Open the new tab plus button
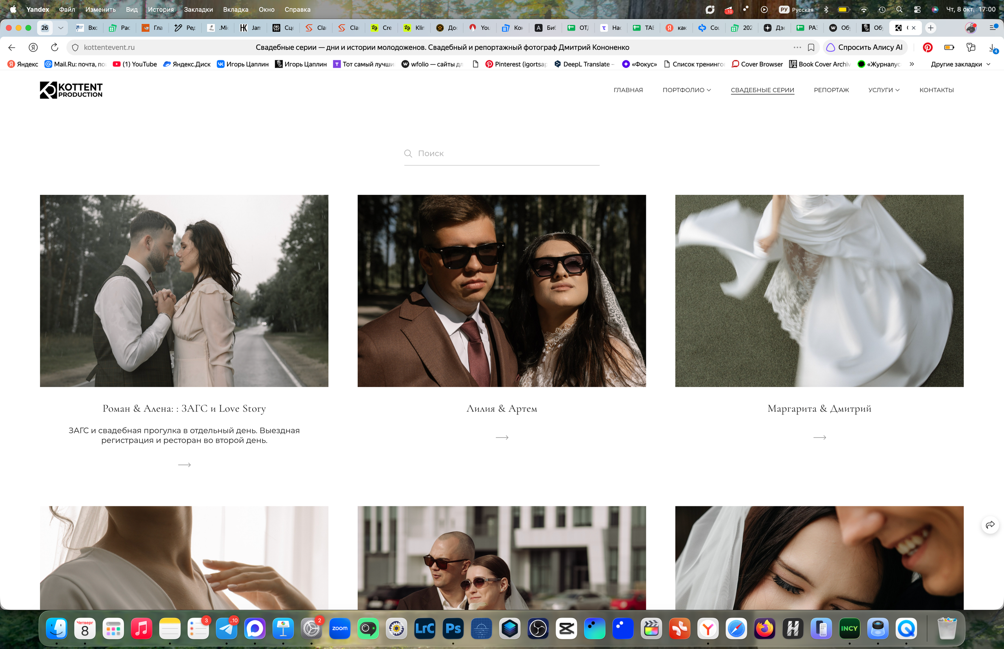This screenshot has width=1004, height=649. [x=931, y=28]
